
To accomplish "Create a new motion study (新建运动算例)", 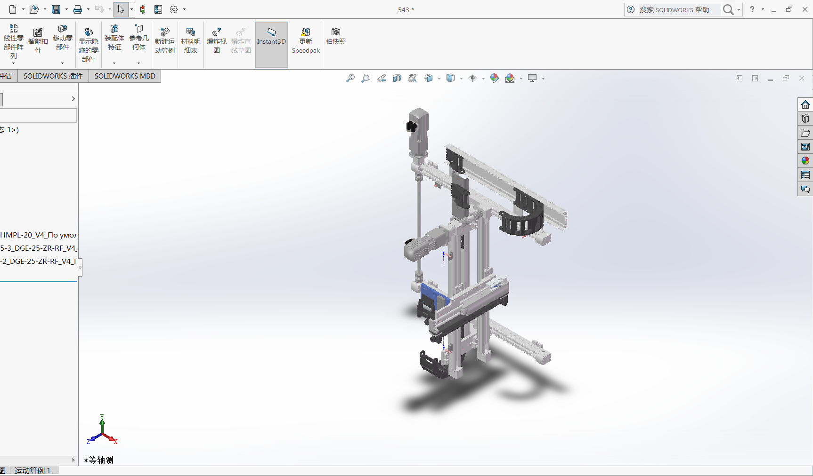I will pyautogui.click(x=164, y=41).
